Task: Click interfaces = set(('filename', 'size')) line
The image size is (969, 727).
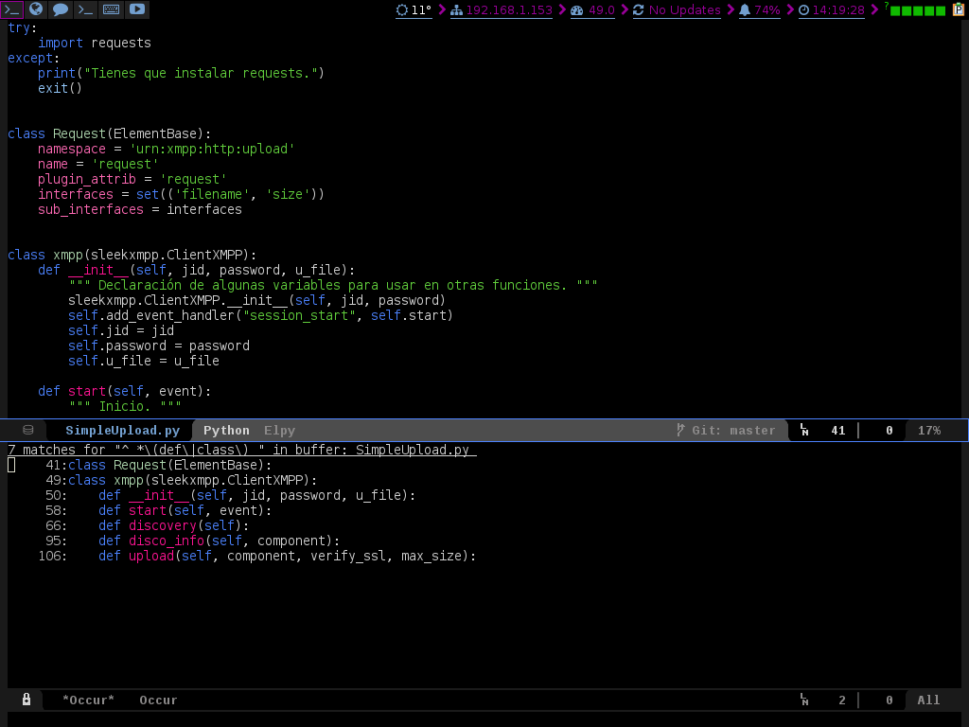Action: (181, 194)
